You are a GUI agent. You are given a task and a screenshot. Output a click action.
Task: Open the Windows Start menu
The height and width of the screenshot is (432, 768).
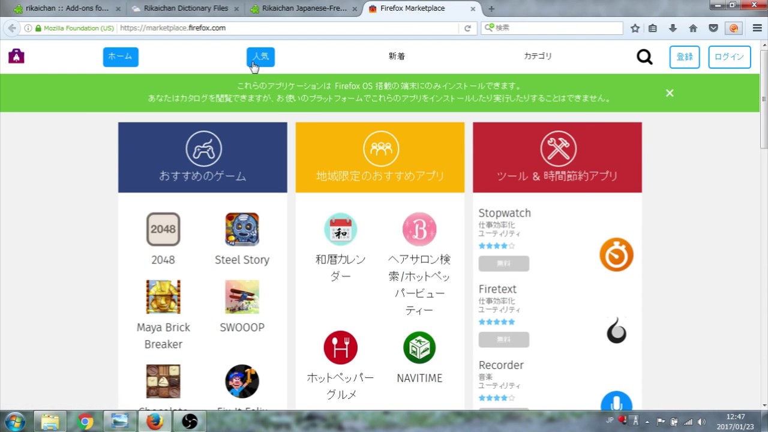[14, 421]
